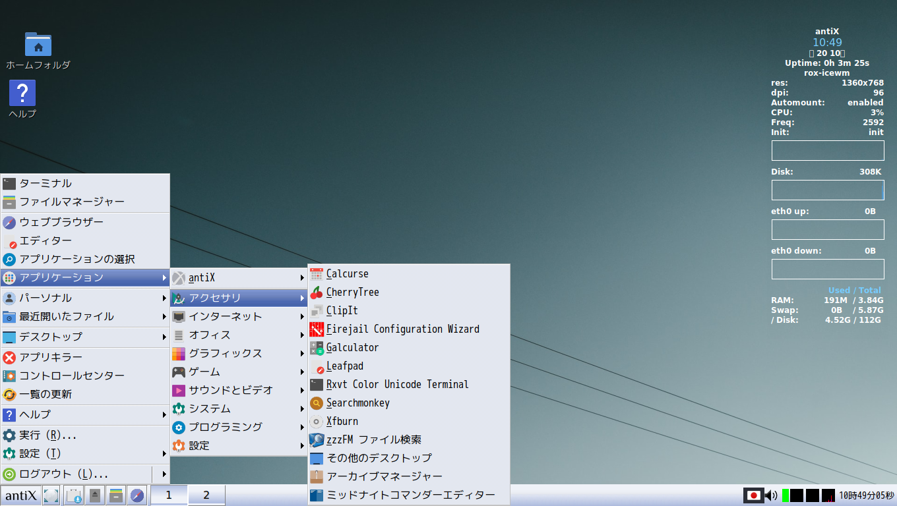897x506 pixels.
Task: Expand 最近開いたファイル submenu
Action: tap(85, 316)
